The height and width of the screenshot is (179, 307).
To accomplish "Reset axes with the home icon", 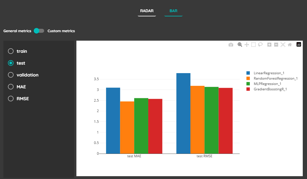I will tap(289, 44).
